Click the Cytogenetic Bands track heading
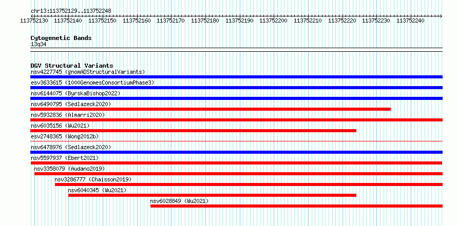This screenshot has width=457, height=226. tap(61, 38)
